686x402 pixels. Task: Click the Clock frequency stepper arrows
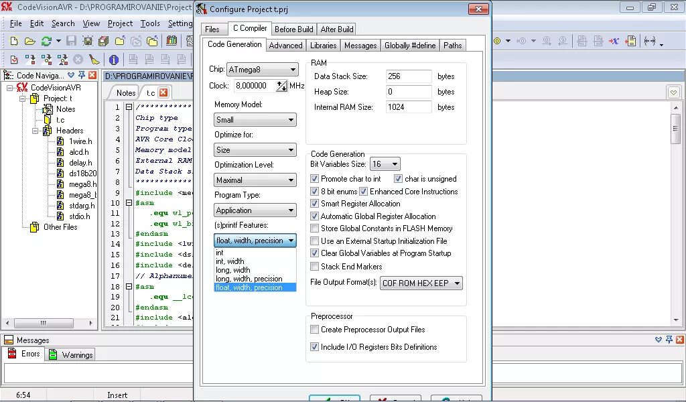tap(282, 86)
